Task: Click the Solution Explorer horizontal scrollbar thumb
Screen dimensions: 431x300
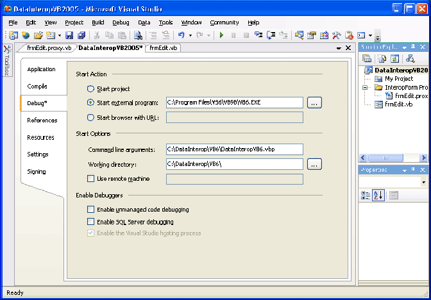Action: click(x=385, y=158)
